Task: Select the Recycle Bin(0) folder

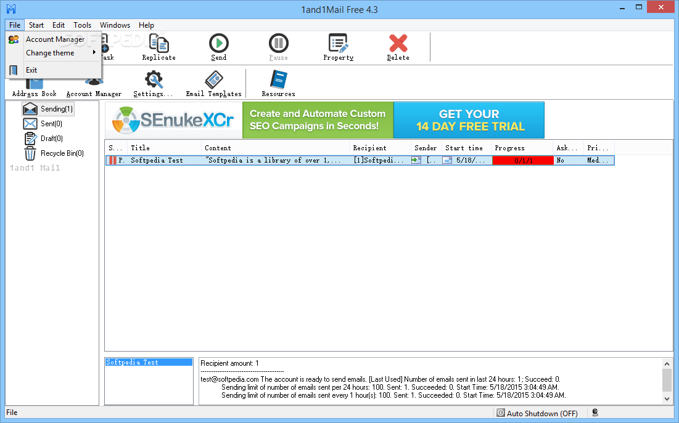Action: tap(53, 153)
